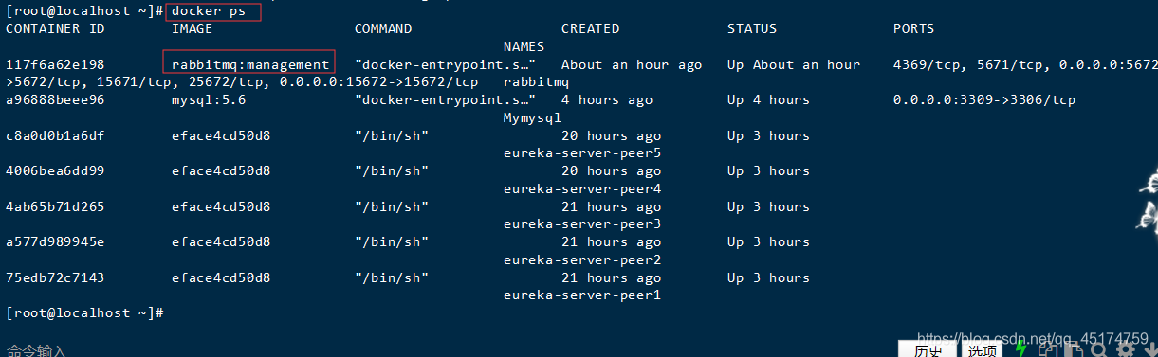The height and width of the screenshot is (357, 1158).
Task: Click port mapping 0.0.0.0:3309->3306/tcp
Action: [984, 99]
